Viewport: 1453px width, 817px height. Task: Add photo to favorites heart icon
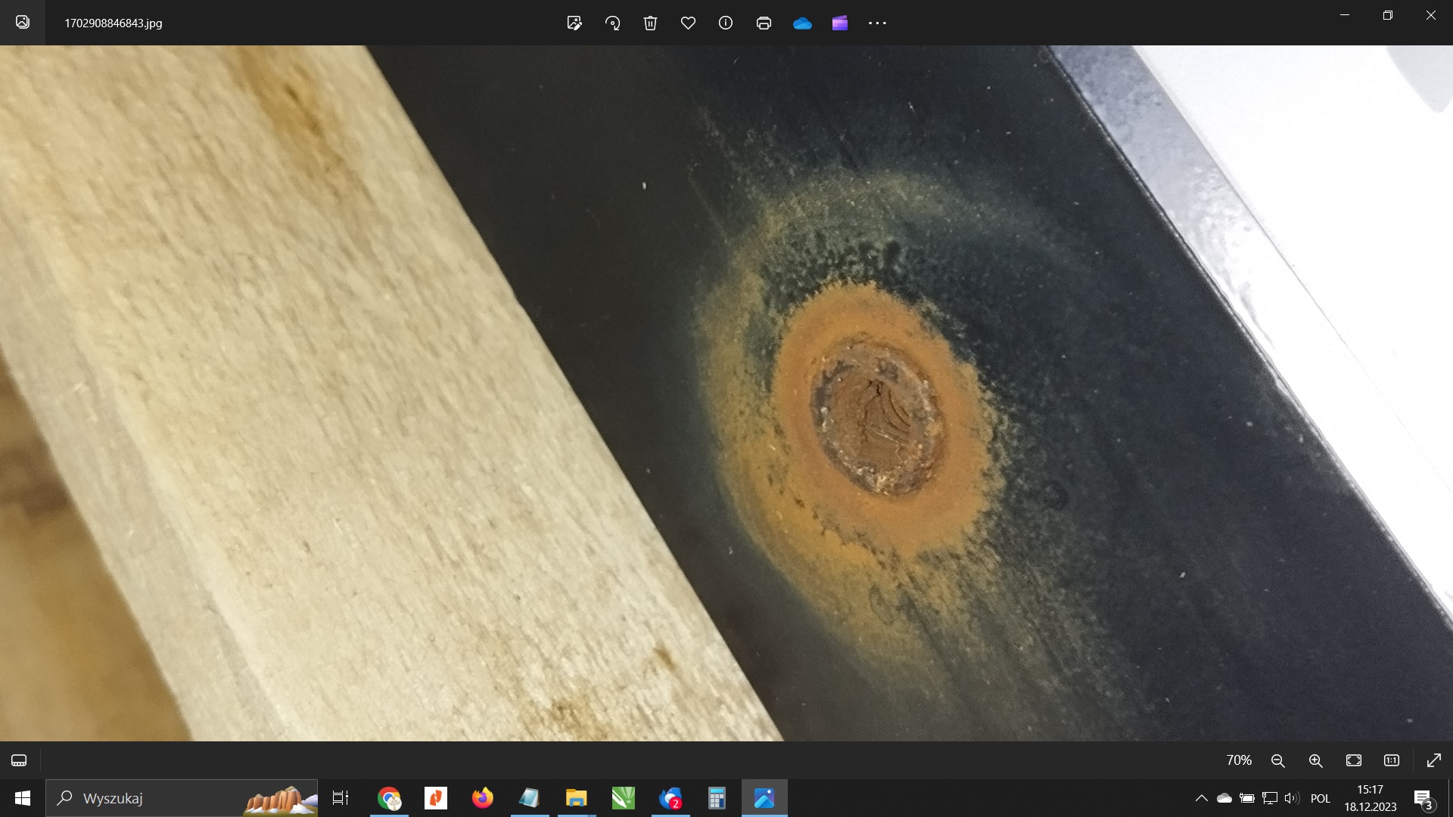coord(688,23)
